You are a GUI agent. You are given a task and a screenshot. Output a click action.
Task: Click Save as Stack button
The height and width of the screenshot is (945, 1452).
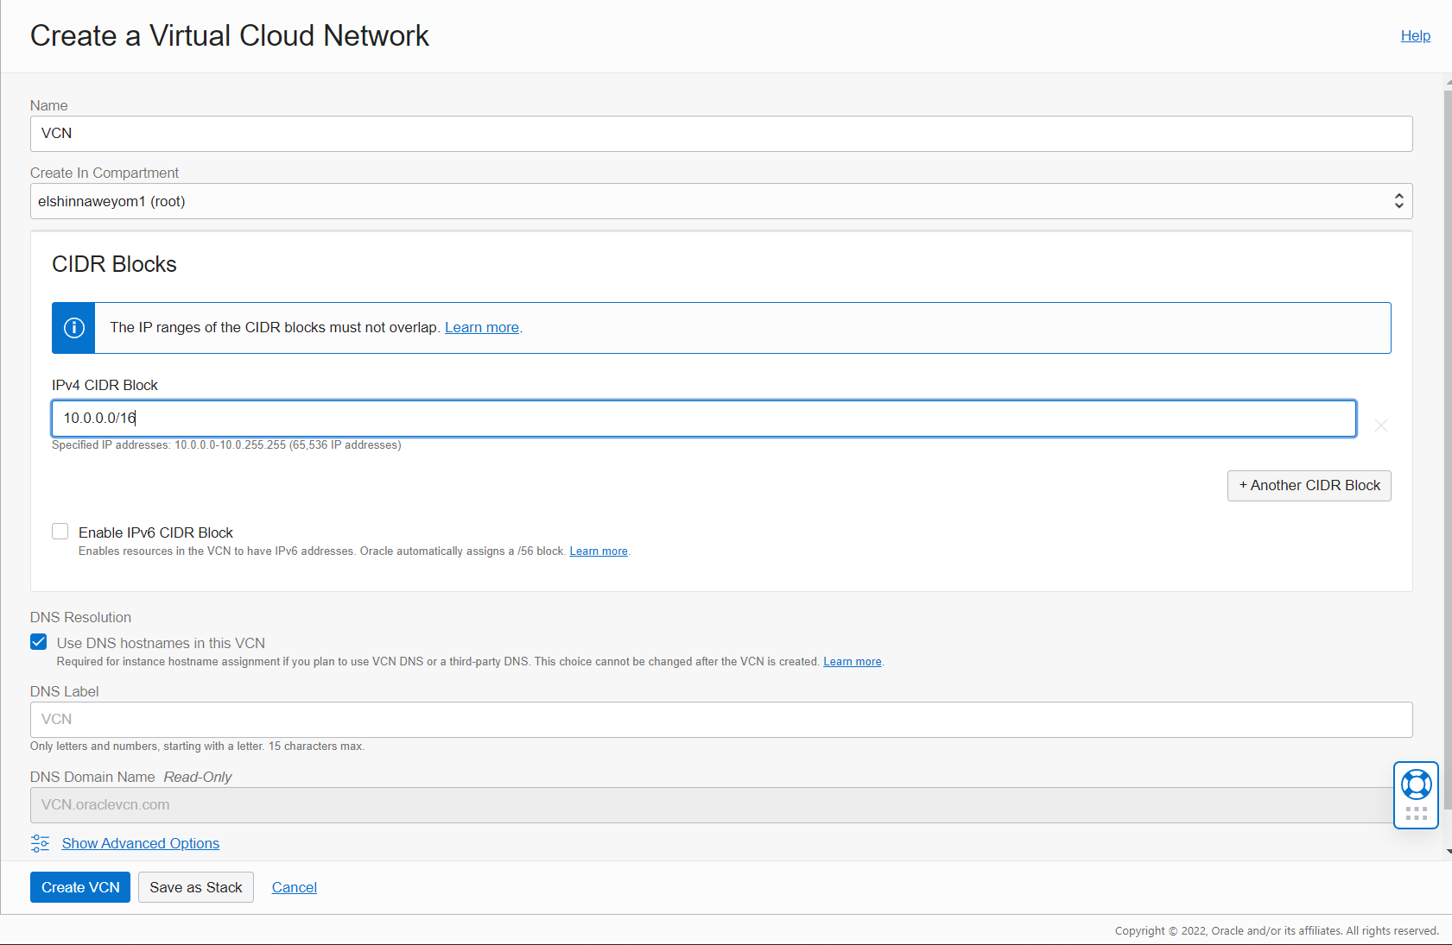(x=195, y=887)
